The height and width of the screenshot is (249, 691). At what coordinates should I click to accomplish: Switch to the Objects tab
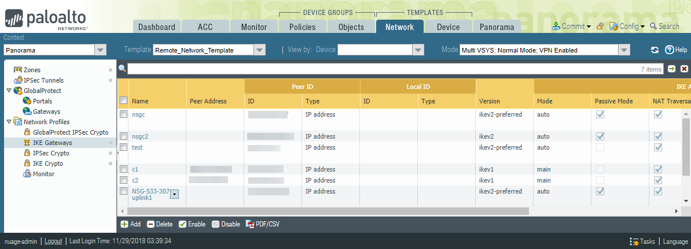[351, 27]
